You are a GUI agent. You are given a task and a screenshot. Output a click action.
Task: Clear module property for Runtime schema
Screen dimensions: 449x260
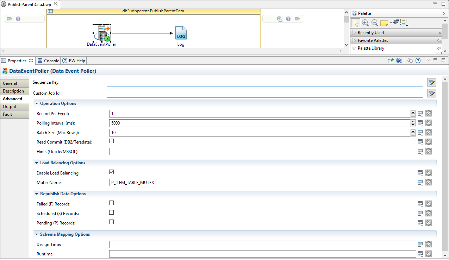[x=429, y=254]
